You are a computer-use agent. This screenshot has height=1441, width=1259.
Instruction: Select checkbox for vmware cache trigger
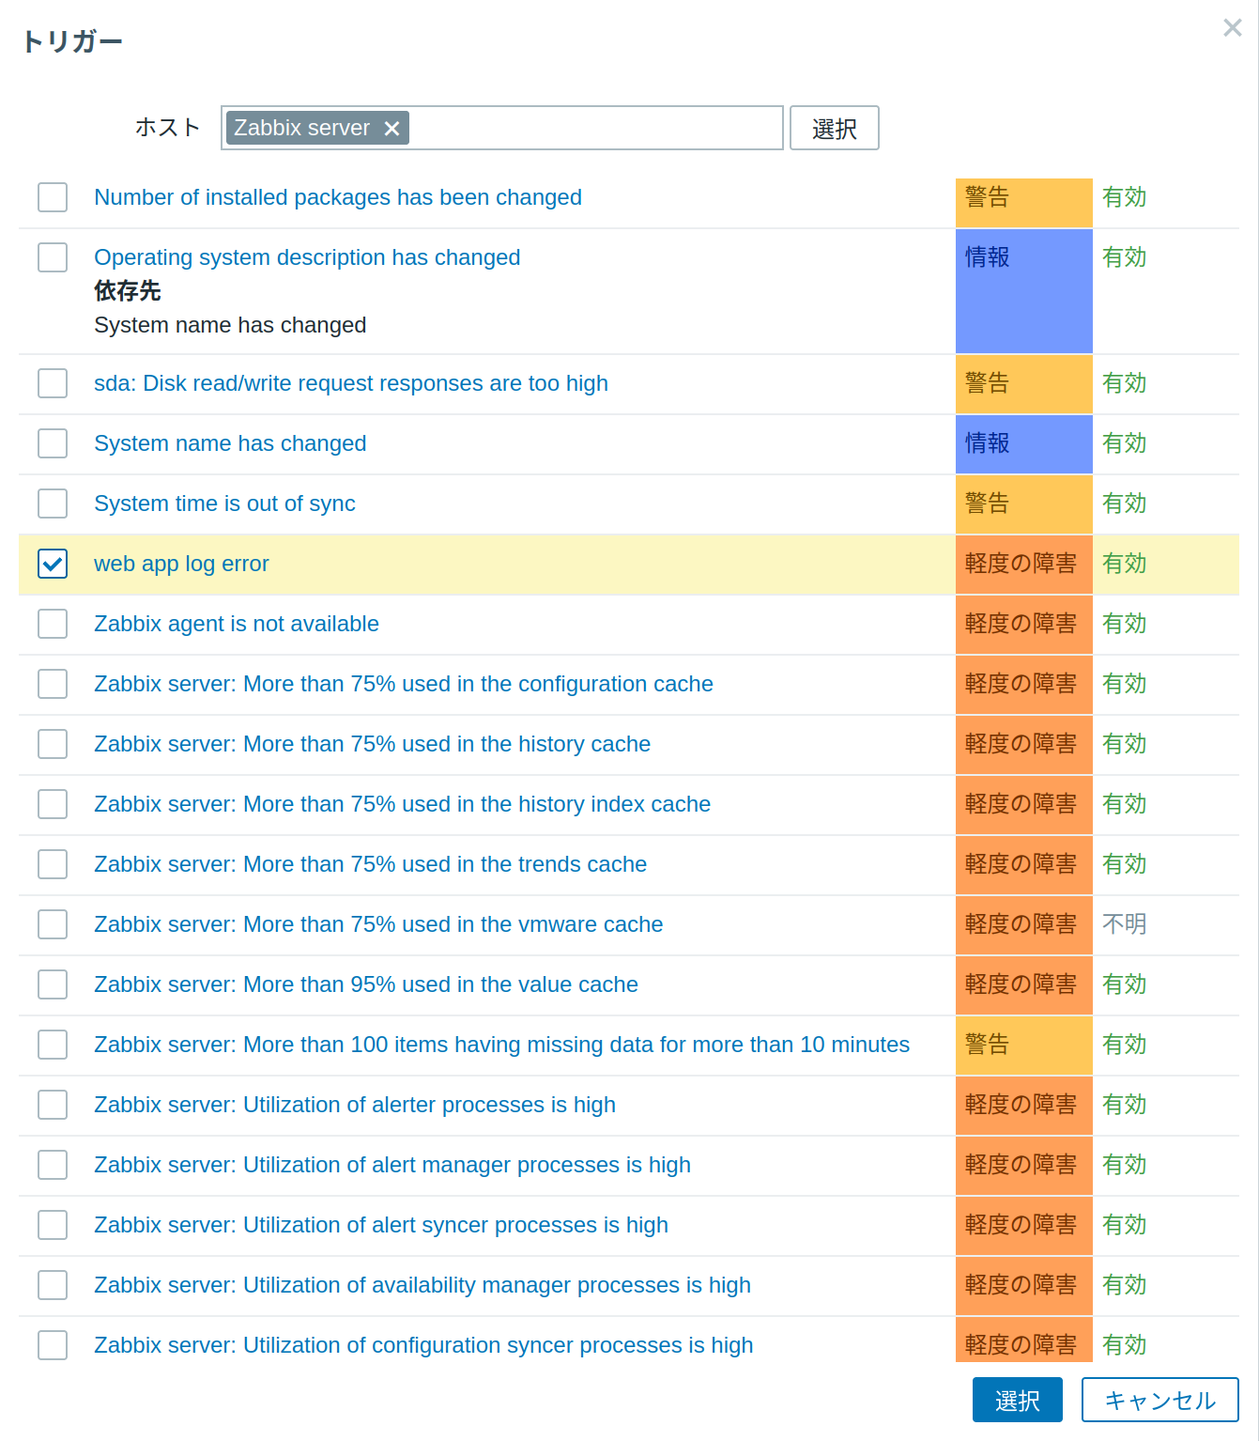coord(53,924)
